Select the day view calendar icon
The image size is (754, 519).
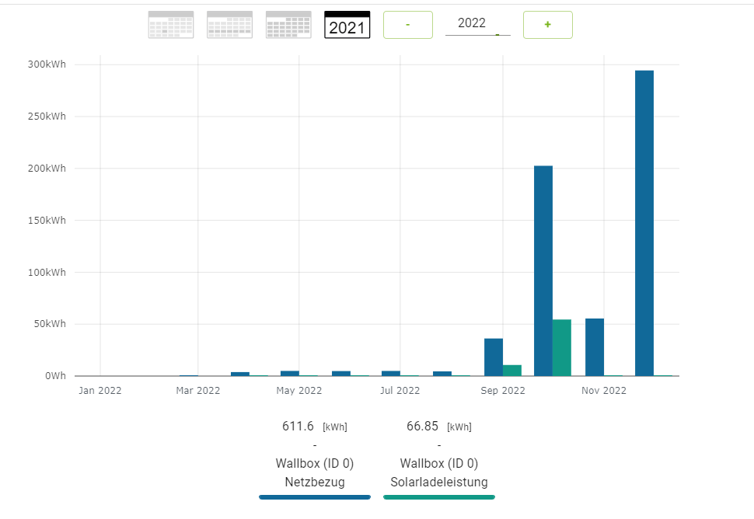point(171,25)
